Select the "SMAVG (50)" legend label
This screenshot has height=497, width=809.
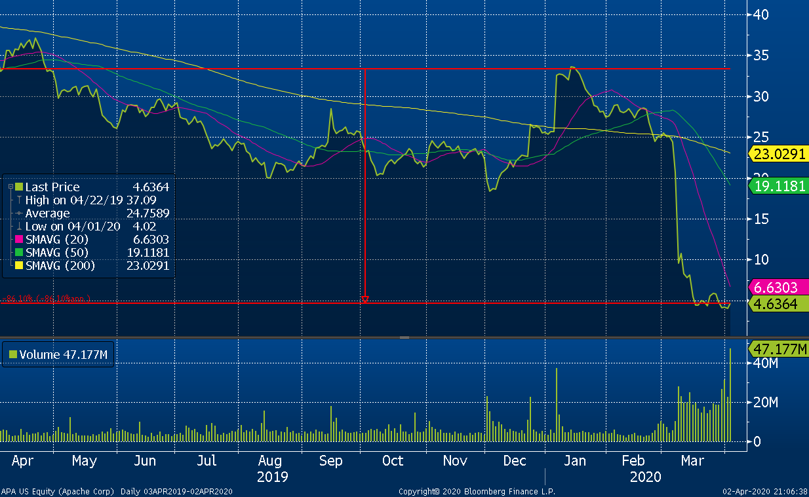(x=57, y=253)
